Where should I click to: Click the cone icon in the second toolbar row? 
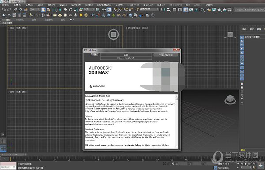pos(76,15)
